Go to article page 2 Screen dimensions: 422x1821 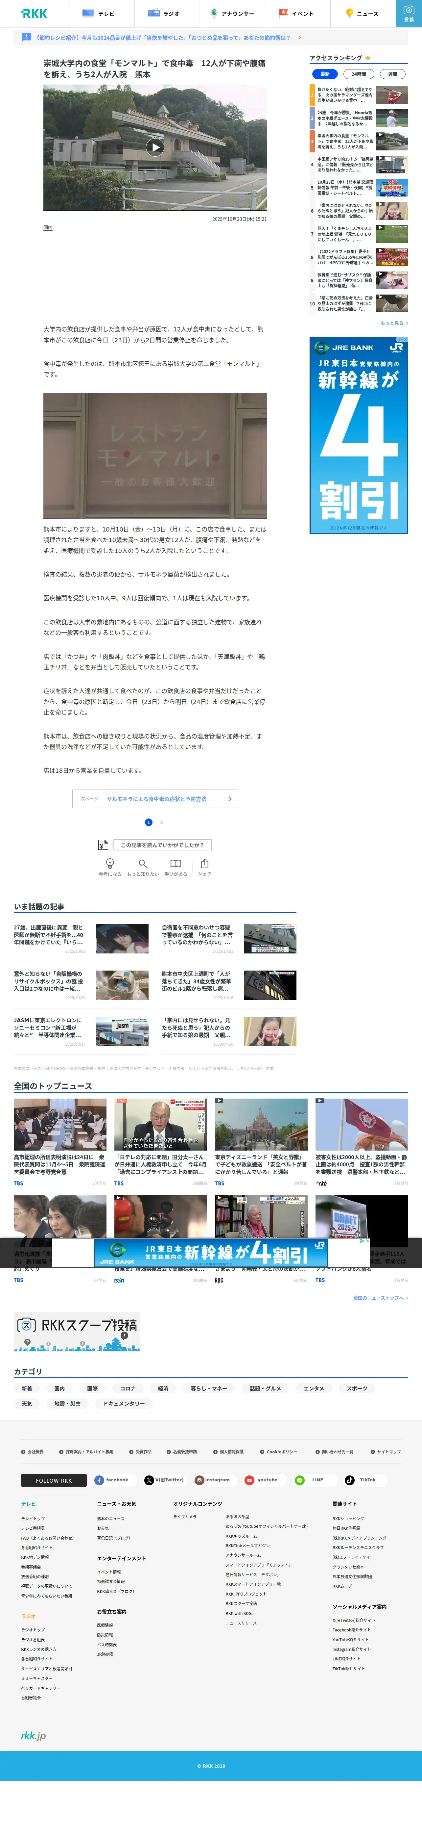tap(162, 822)
